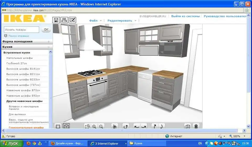The width and height of the screenshot is (252, 147).
Task: Select Навесные шкафы В92см
Action: click(x=23, y=96)
